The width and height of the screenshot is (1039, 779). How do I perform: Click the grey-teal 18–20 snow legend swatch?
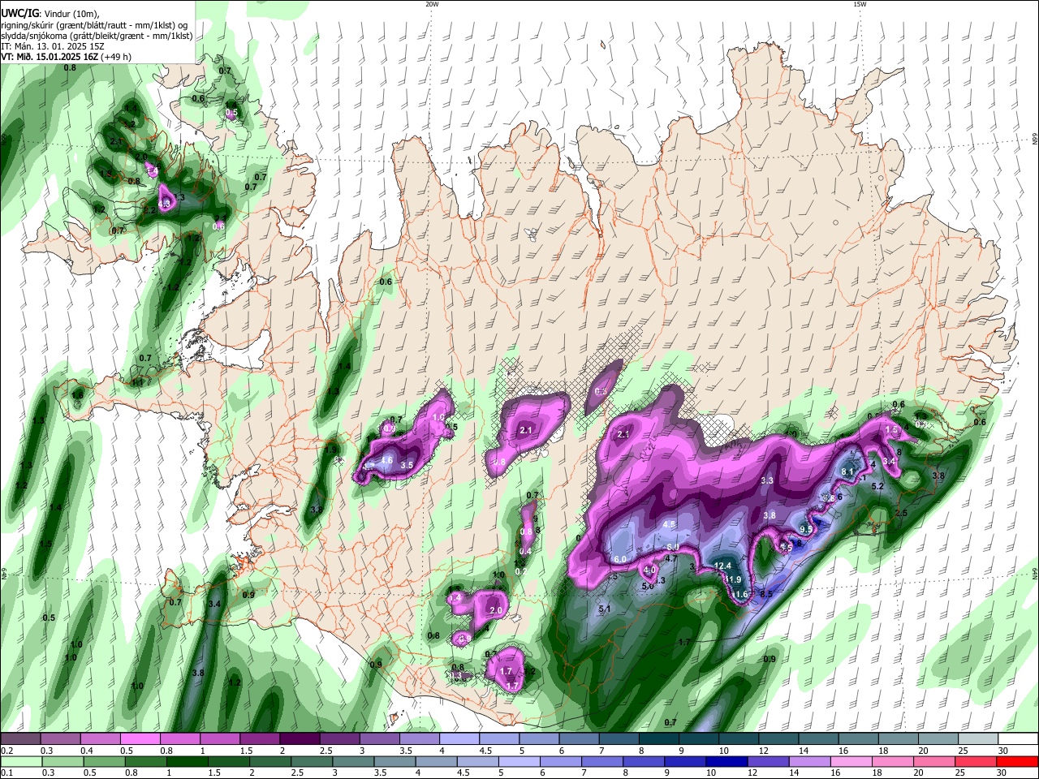coord(898,739)
